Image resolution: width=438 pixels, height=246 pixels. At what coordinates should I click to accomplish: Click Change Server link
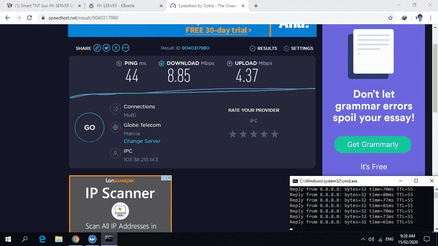pyautogui.click(x=142, y=141)
